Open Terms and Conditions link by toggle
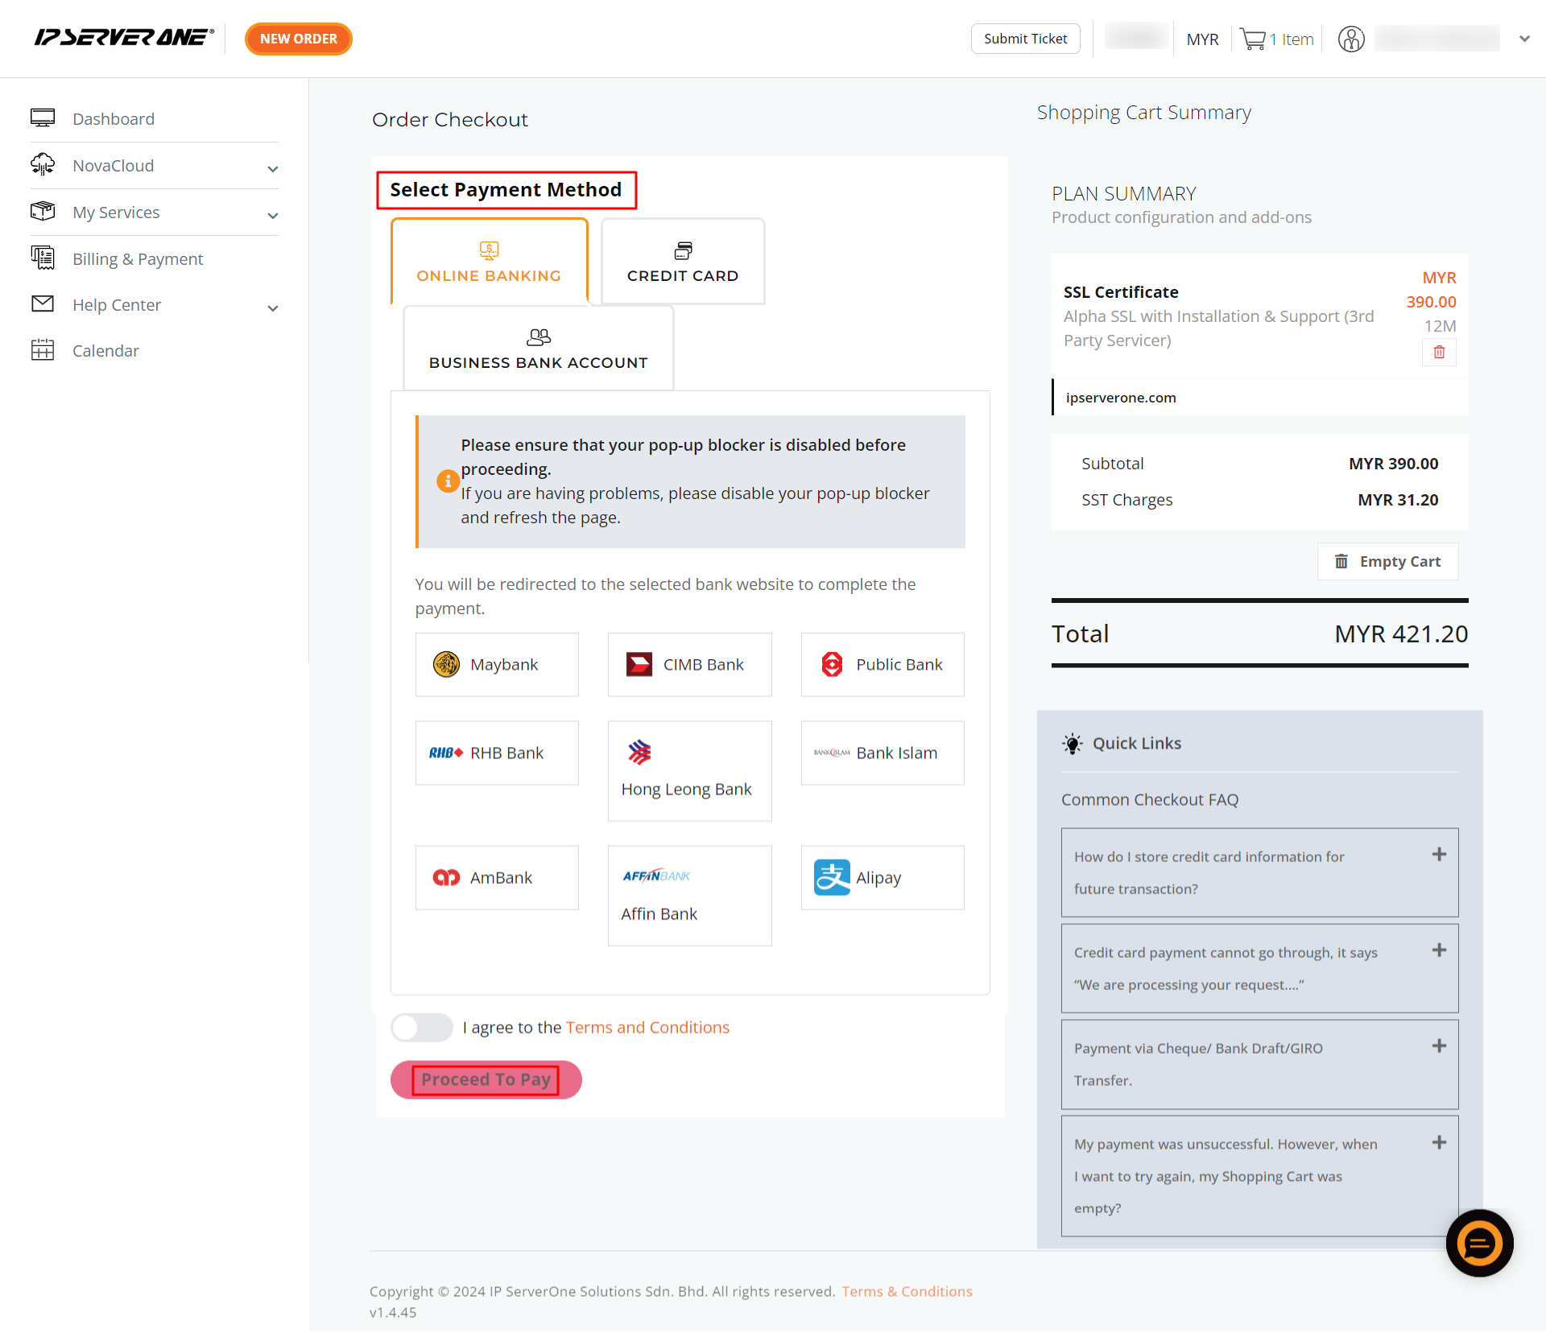Screen dimensions: 1546x1333 [x=647, y=1028]
